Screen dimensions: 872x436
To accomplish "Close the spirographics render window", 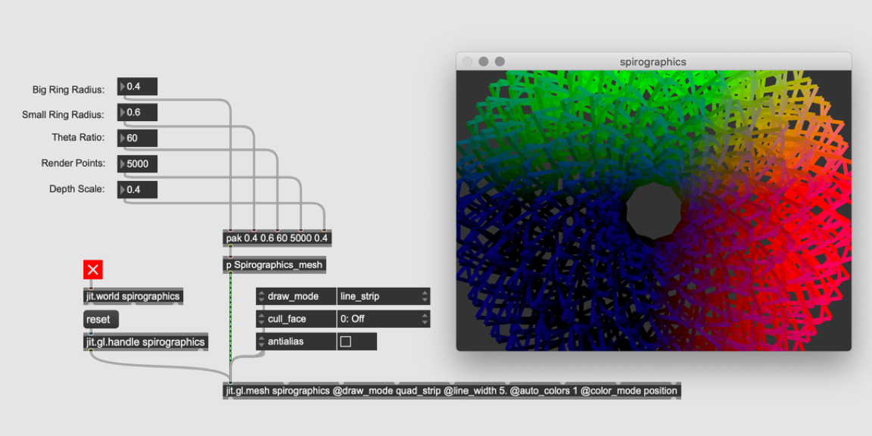I will (468, 62).
